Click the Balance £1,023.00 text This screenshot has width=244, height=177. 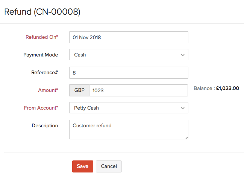[216, 88]
